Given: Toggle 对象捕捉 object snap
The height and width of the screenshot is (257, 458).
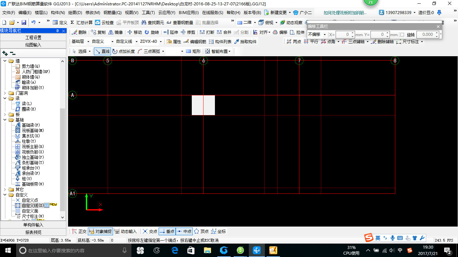Looking at the screenshot, I should click(100, 231).
